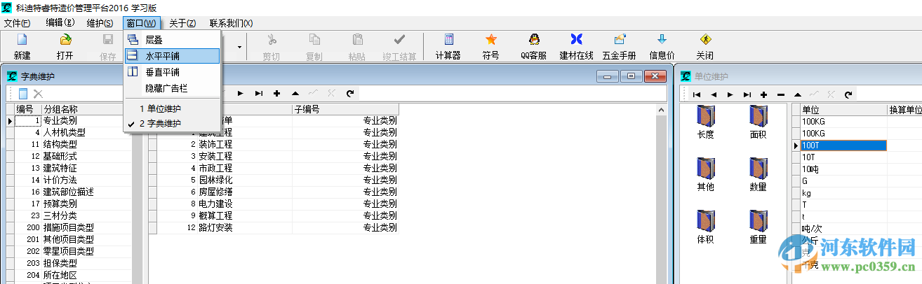The image size is (922, 284).
Task: Launch QQ客服 customer service
Action: click(533, 47)
